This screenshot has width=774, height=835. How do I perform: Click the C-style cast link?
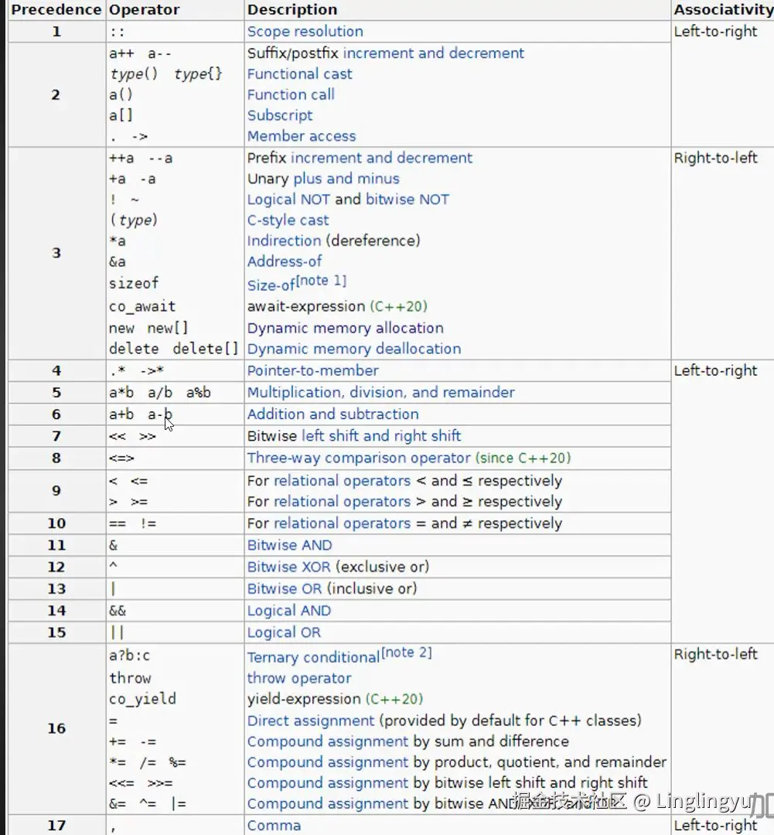[x=288, y=220]
